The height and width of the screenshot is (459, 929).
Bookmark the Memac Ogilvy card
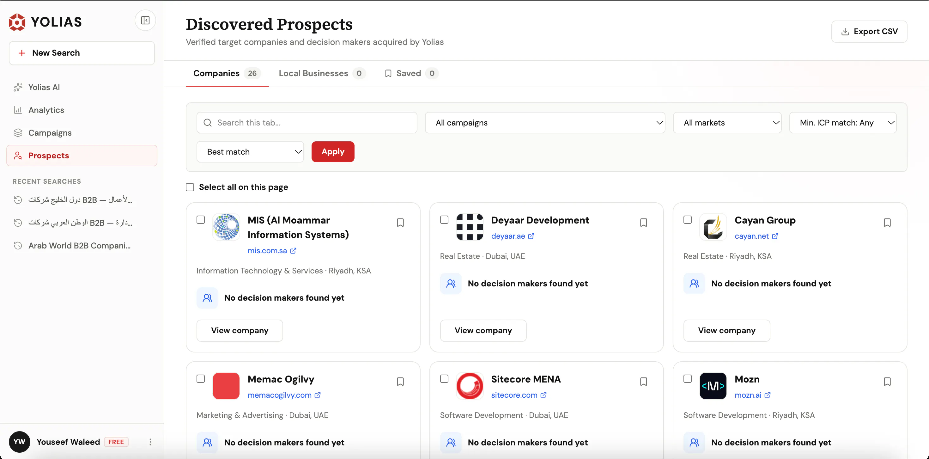[x=400, y=382]
